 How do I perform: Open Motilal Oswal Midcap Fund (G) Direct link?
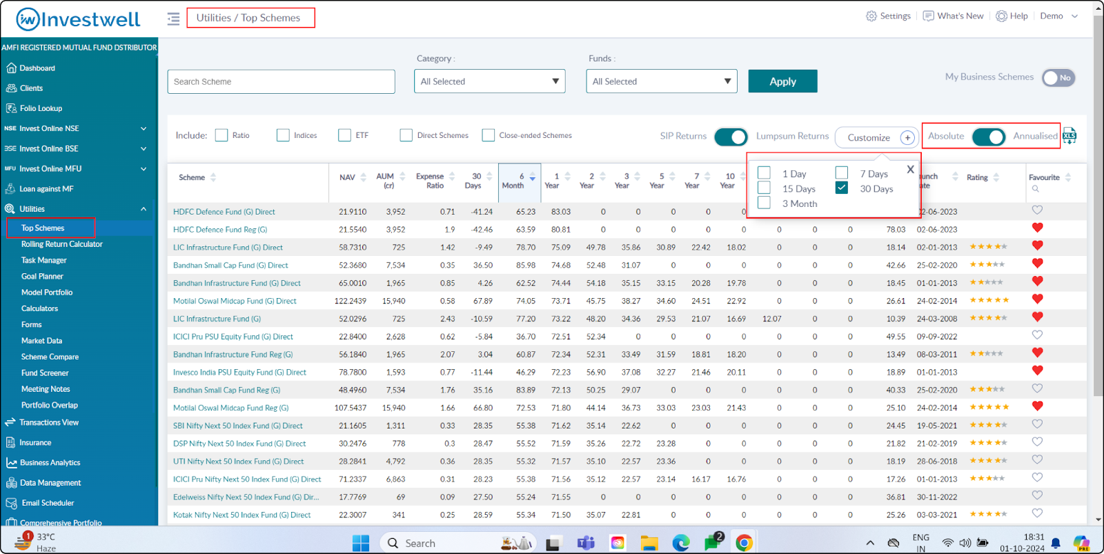(235, 301)
